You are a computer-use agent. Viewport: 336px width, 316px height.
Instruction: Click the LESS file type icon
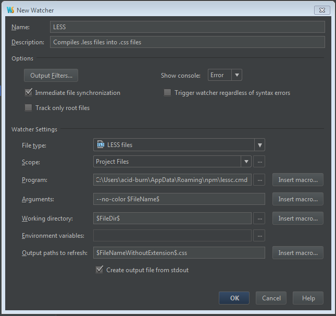(101, 144)
